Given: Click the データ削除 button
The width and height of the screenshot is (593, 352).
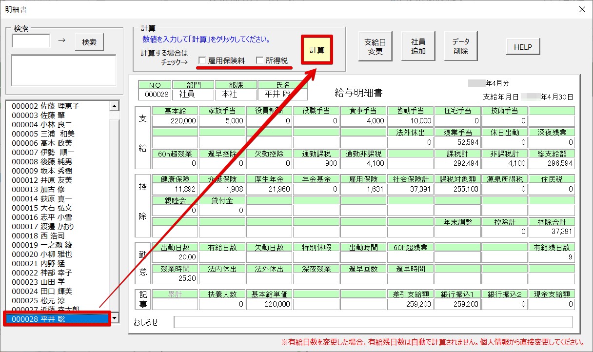Looking at the screenshot, I should tap(460, 47).
